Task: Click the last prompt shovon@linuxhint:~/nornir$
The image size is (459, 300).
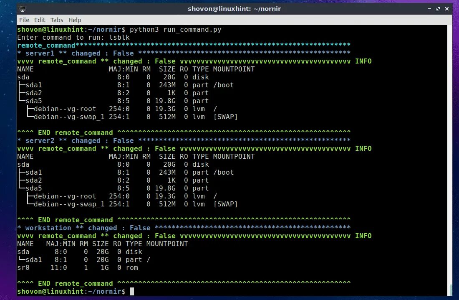Action: [x=71, y=292]
